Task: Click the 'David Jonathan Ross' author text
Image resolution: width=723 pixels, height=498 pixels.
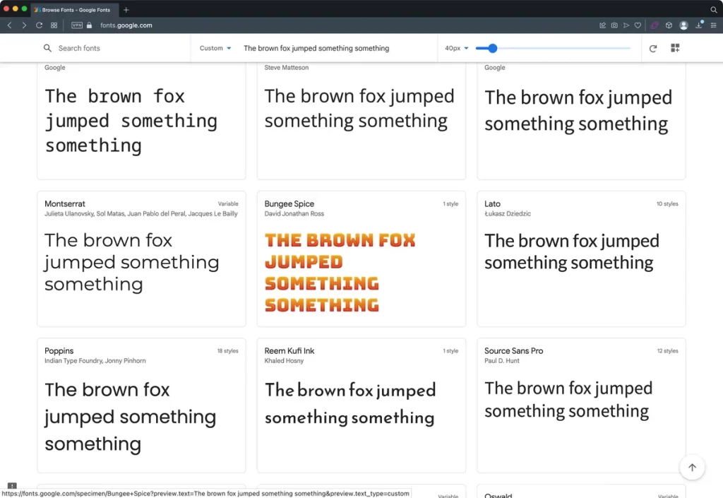Action: click(x=294, y=213)
